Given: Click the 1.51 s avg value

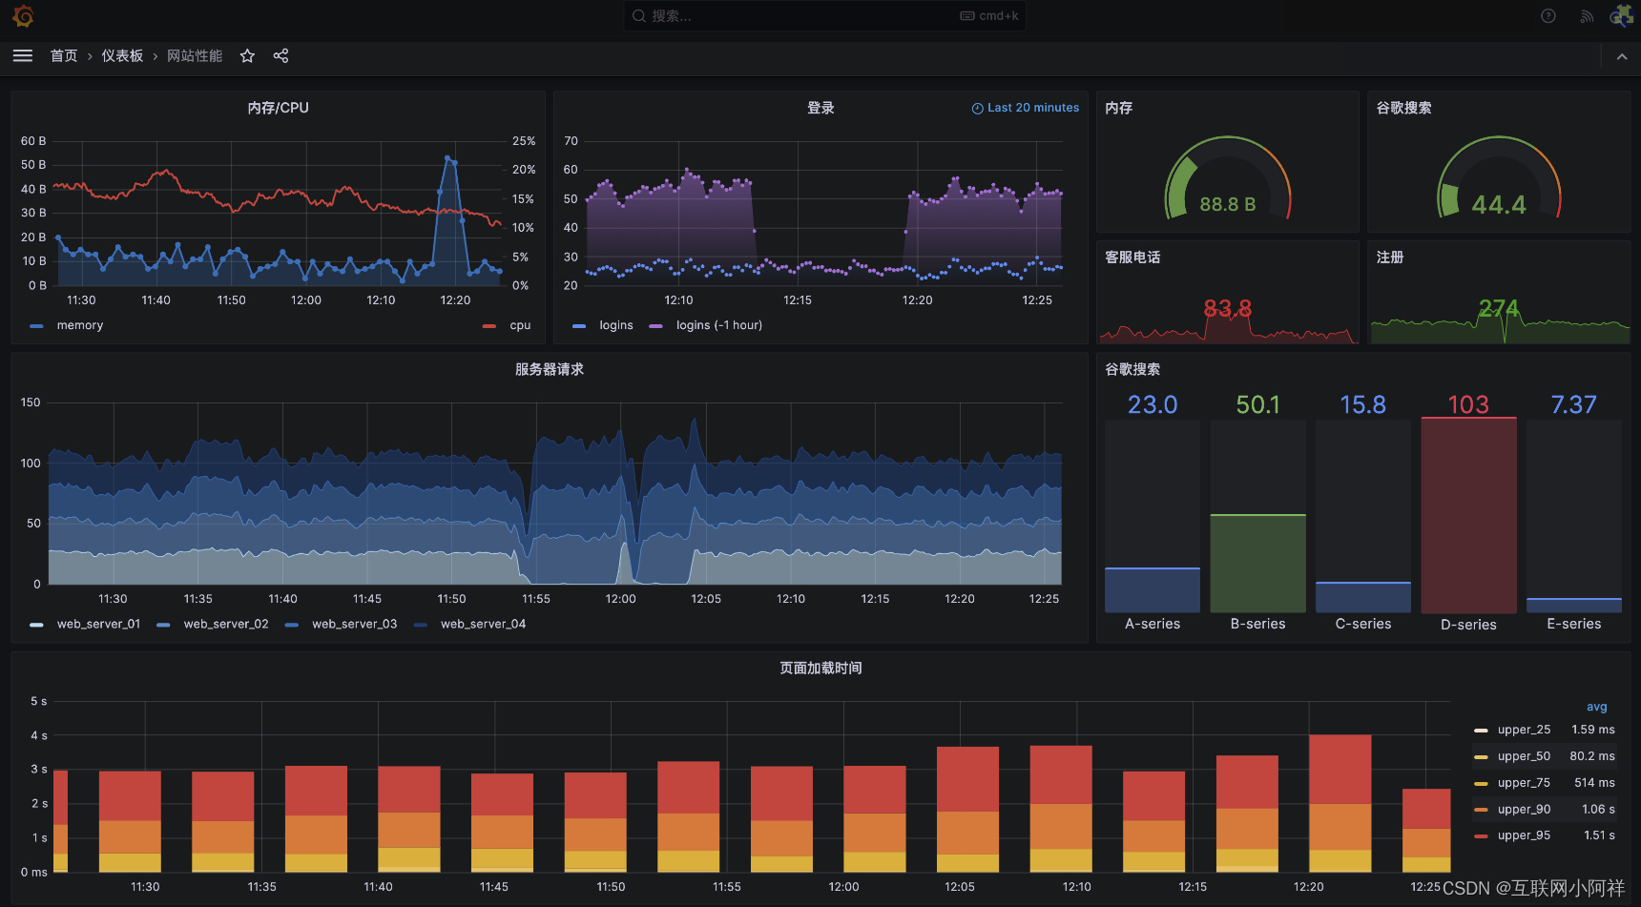Looking at the screenshot, I should [x=1599, y=835].
